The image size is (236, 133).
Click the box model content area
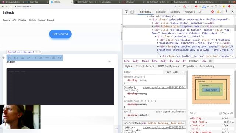click(x=211, y=90)
